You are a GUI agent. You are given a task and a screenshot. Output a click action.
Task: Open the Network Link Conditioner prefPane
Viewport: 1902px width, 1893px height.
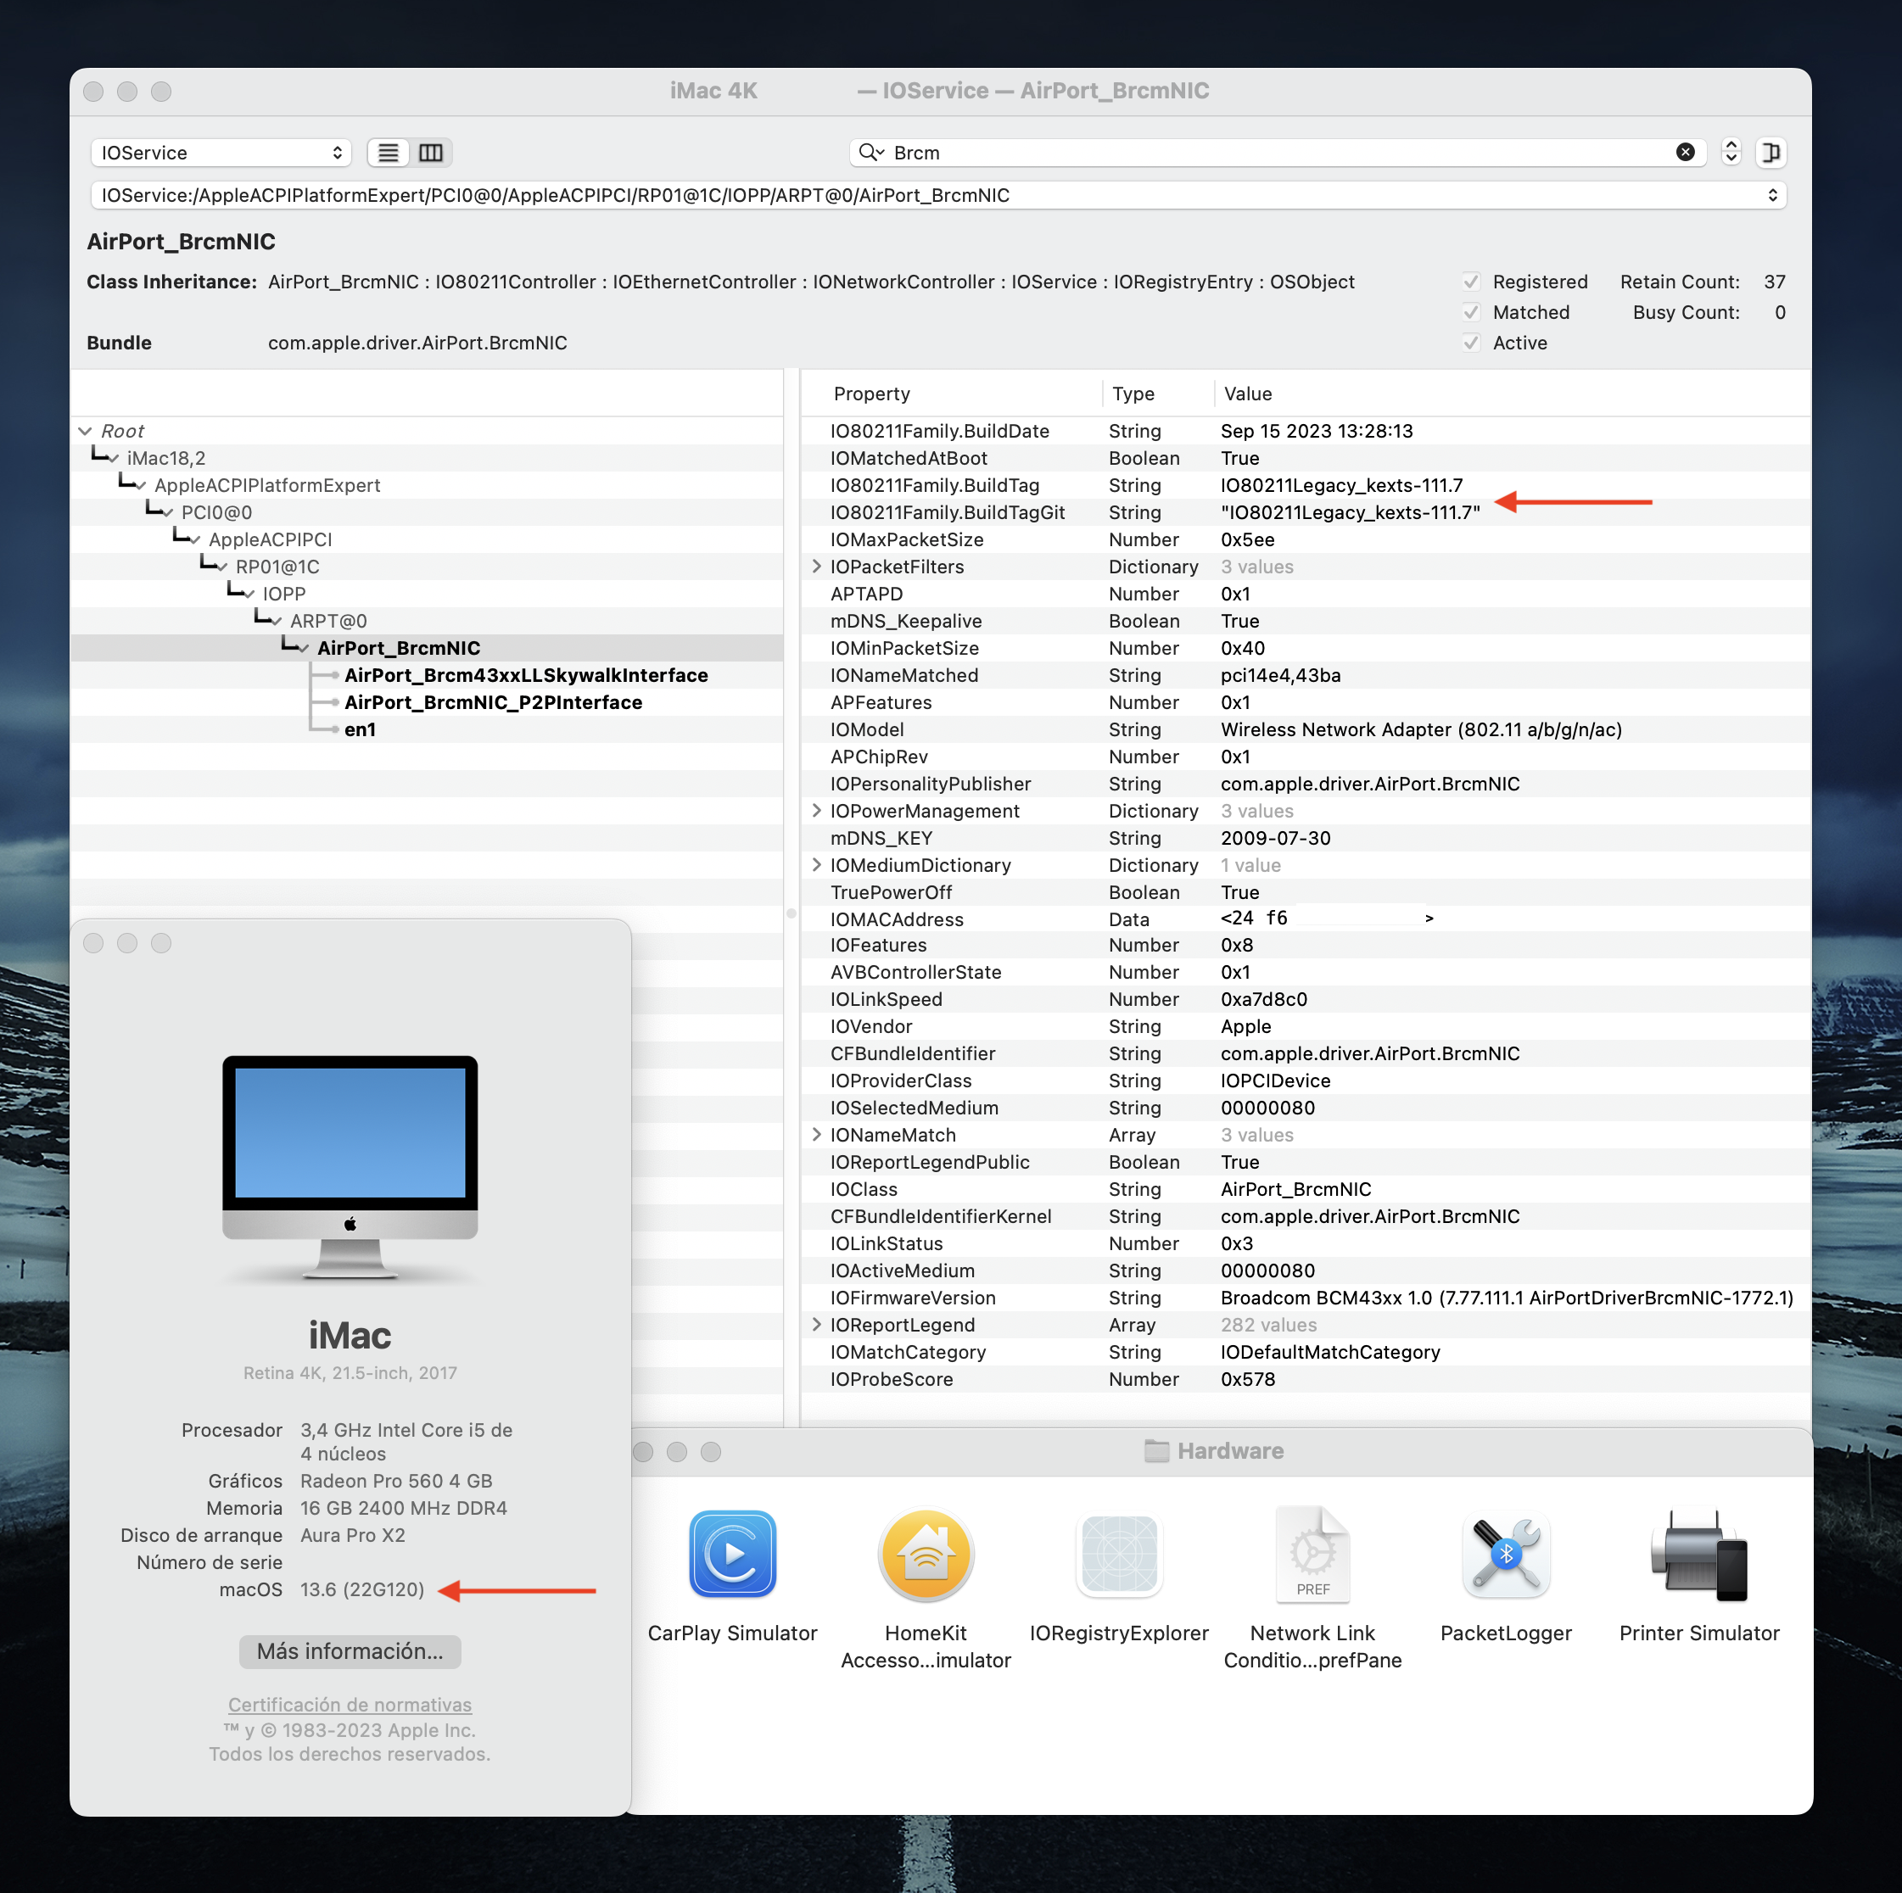1312,1555
